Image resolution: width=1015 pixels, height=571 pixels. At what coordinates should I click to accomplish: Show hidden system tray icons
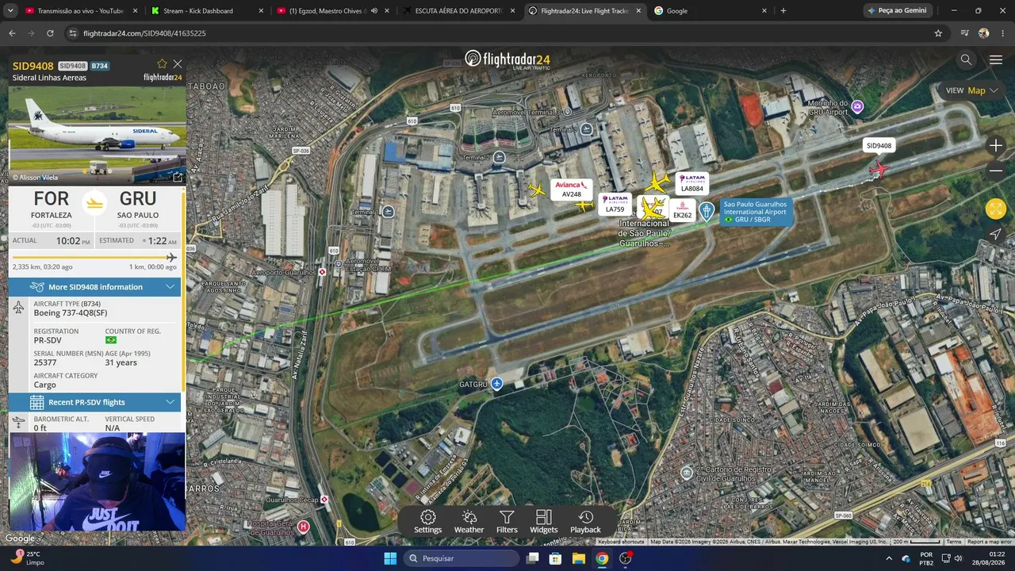889,558
